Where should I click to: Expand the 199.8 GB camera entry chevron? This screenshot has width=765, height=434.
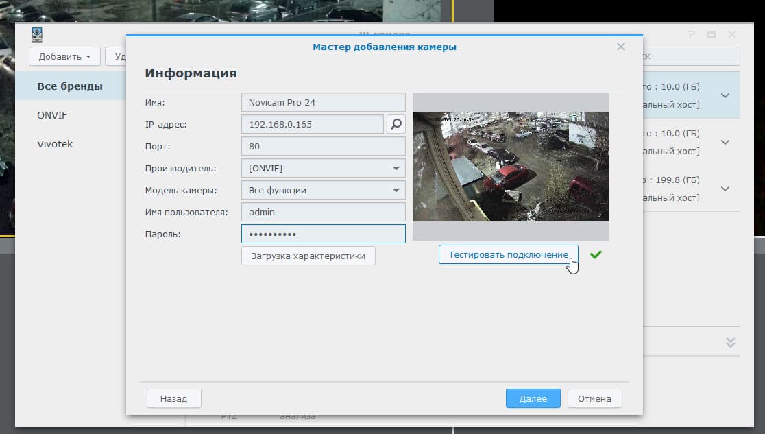tap(725, 189)
